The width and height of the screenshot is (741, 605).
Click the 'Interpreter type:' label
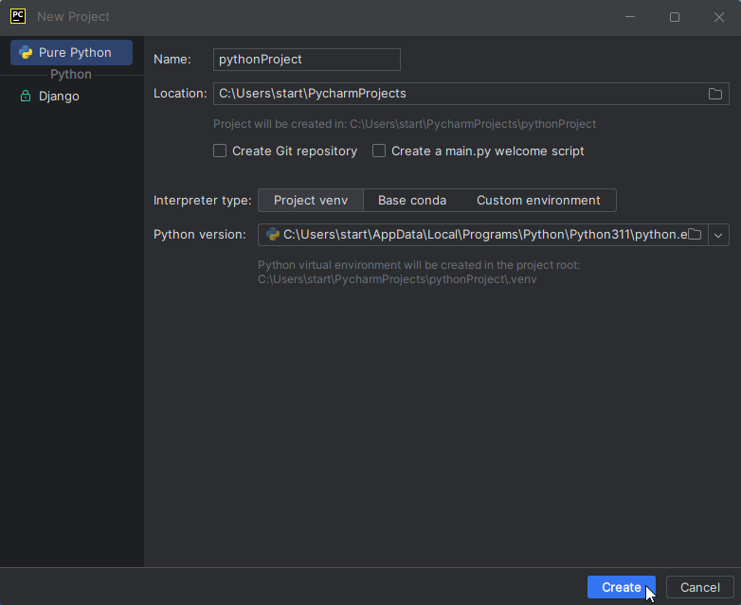202,201
